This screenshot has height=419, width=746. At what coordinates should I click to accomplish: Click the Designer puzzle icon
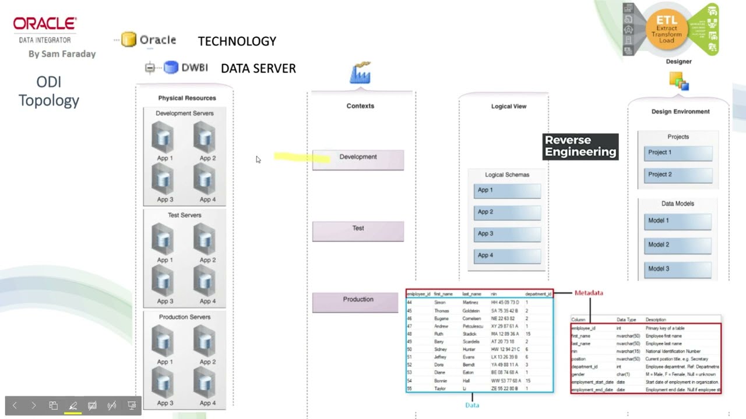(679, 81)
